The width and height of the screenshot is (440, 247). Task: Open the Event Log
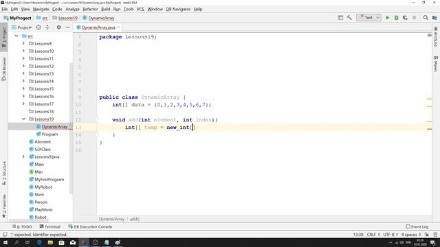[x=417, y=226]
